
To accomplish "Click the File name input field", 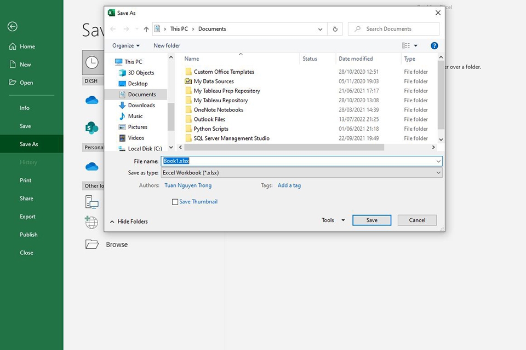I will [301, 161].
